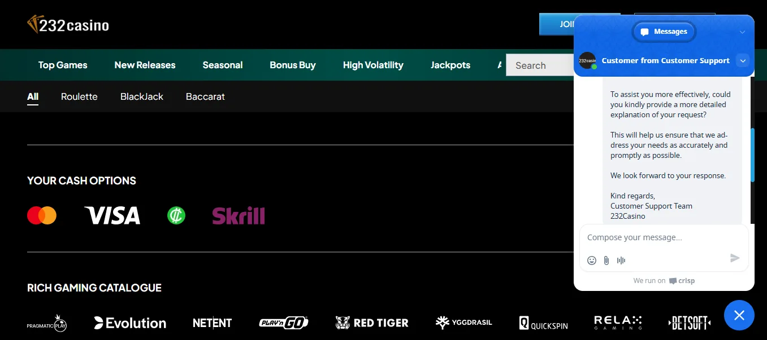Click the green crypto coin icon
The height and width of the screenshot is (340, 767).
coord(176,215)
